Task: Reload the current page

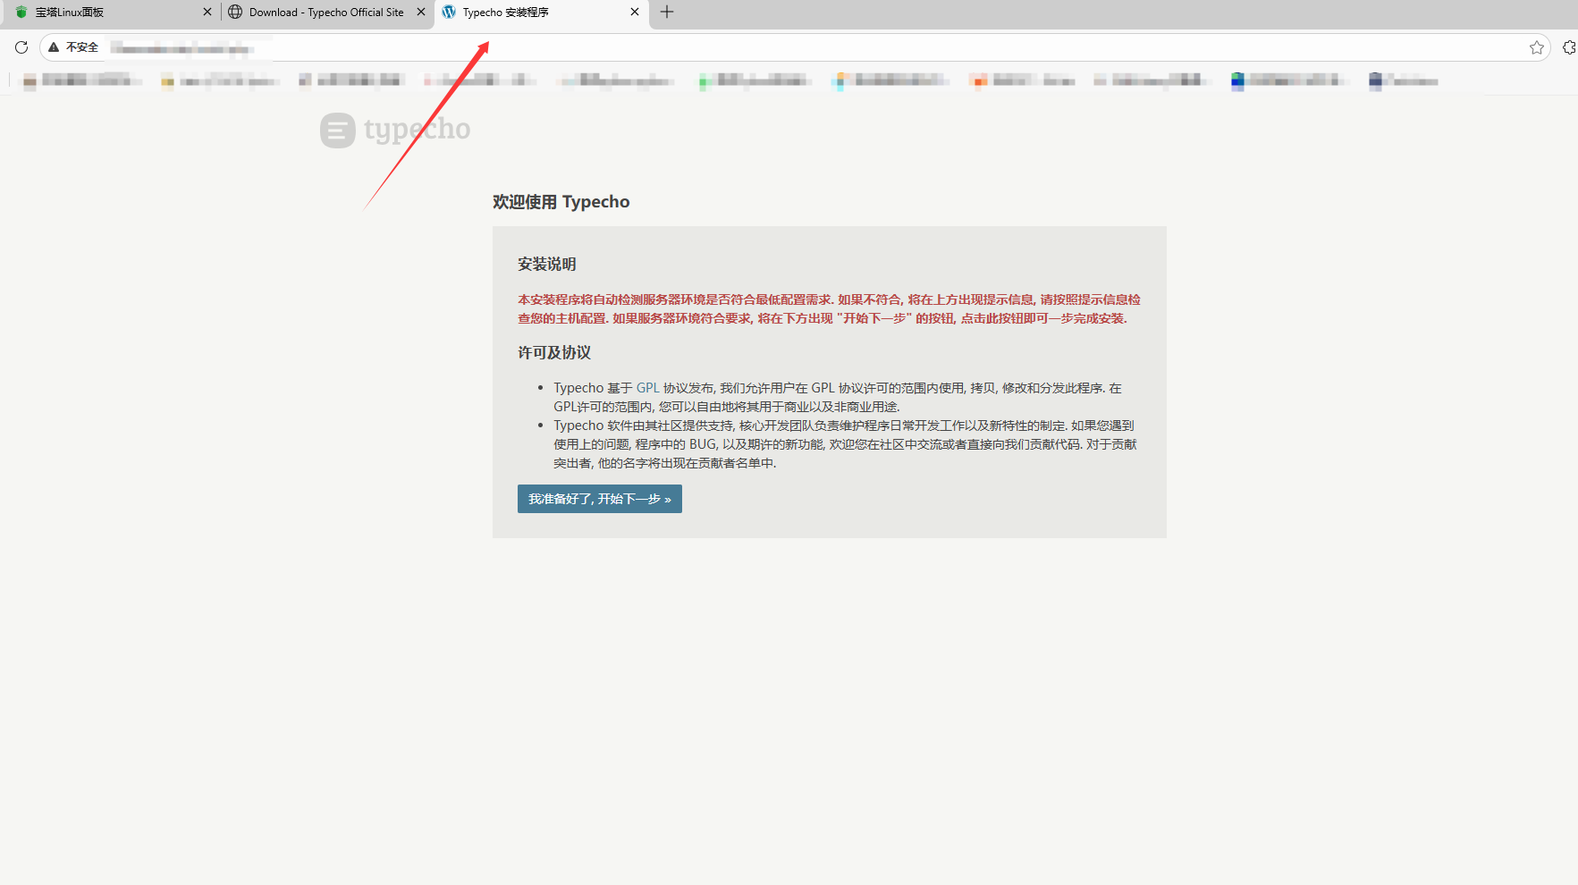Action: click(x=21, y=47)
